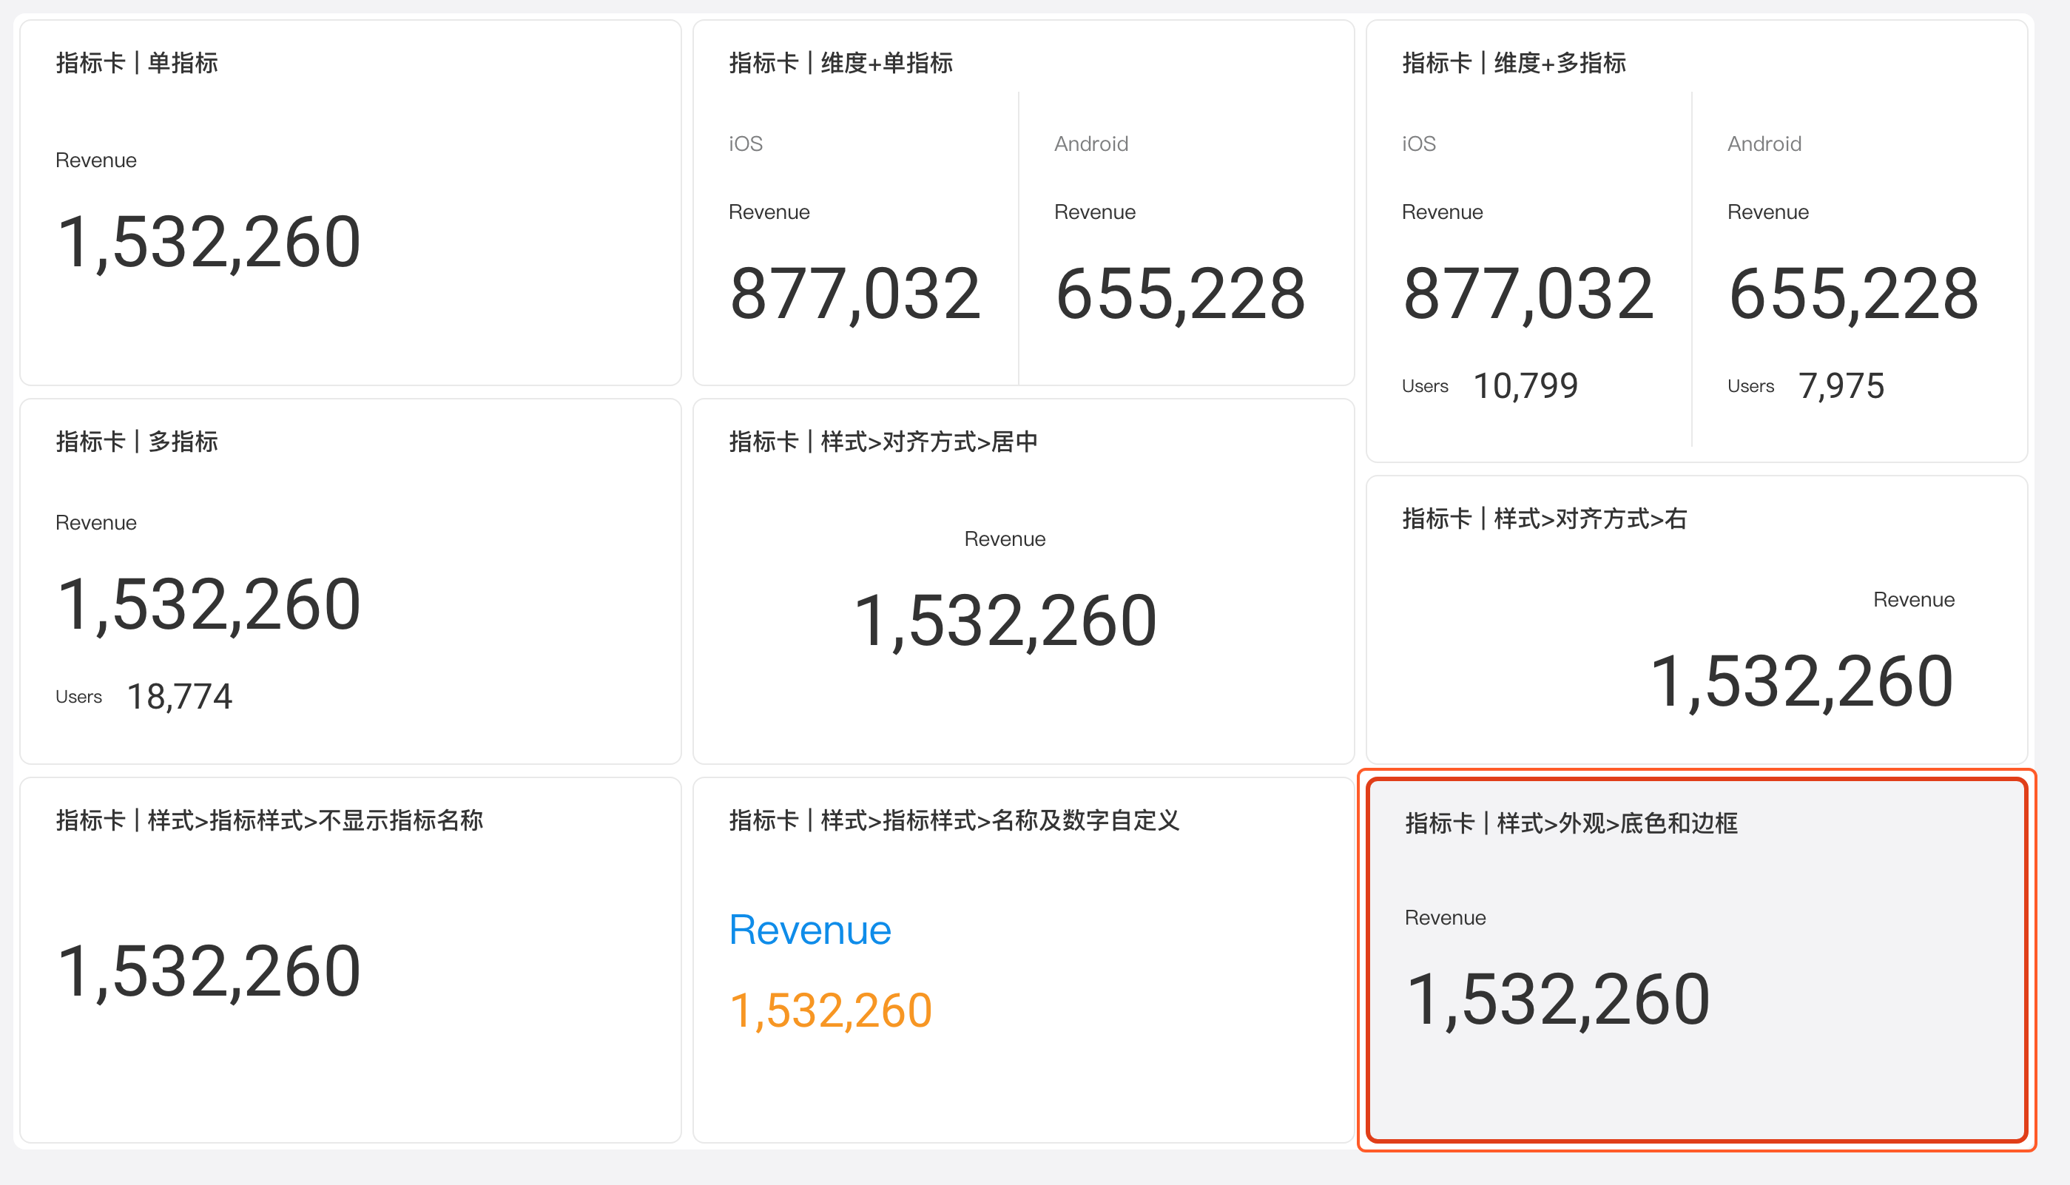The image size is (2070, 1185).
Task: Select the 样式>对齐方式>居中 card title
Action: [x=883, y=442]
